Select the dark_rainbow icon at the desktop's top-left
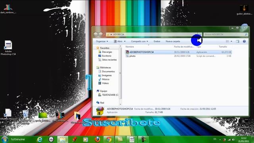254x143 pixels. point(8,9)
